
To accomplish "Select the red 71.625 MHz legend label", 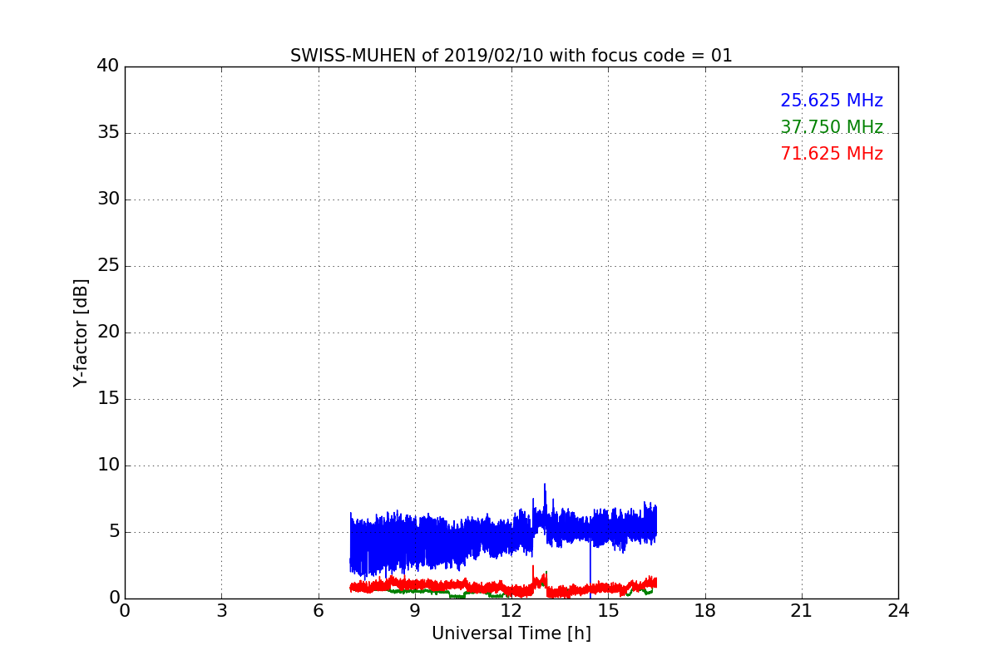I will 832,154.
